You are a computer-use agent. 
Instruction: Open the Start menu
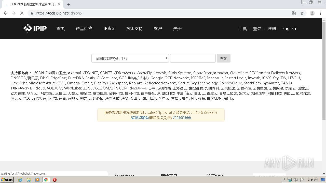(x=7, y=180)
